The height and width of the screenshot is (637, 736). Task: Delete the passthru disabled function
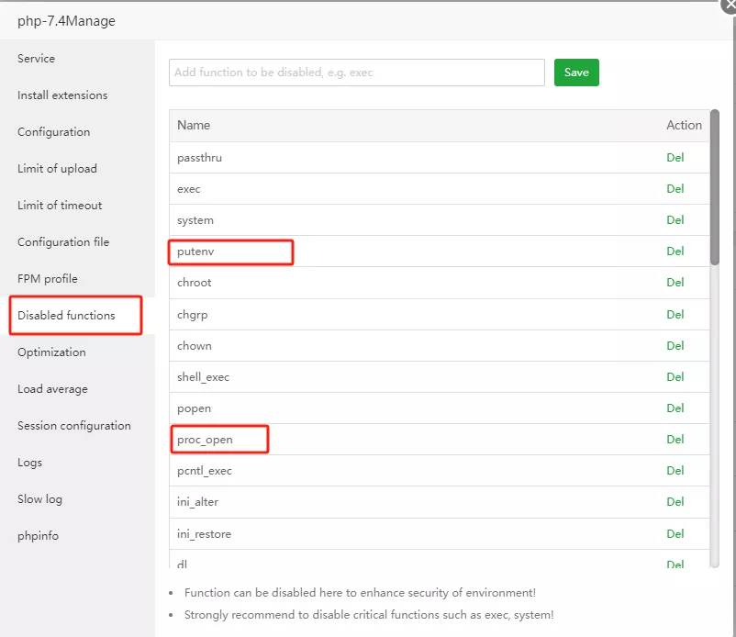point(675,158)
